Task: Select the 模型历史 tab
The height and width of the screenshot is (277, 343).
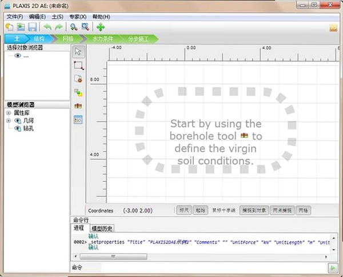Action: pos(102,229)
